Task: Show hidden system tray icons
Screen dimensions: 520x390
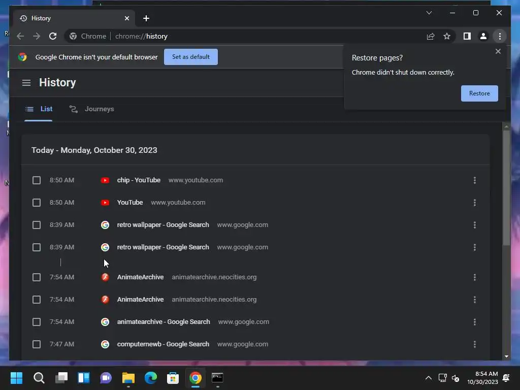Action: click(429, 378)
